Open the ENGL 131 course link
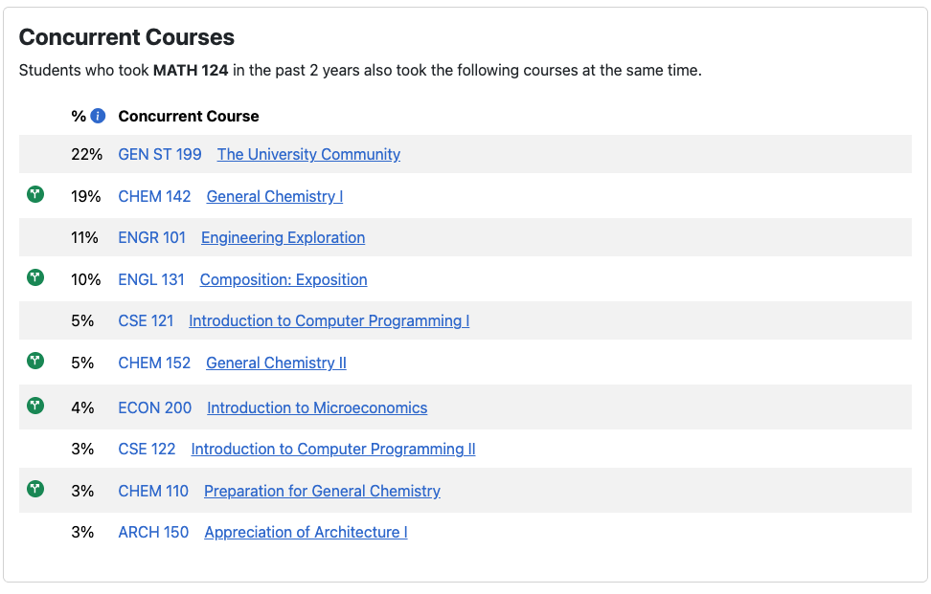Viewport: 931px width, 594px height. pyautogui.click(x=150, y=279)
